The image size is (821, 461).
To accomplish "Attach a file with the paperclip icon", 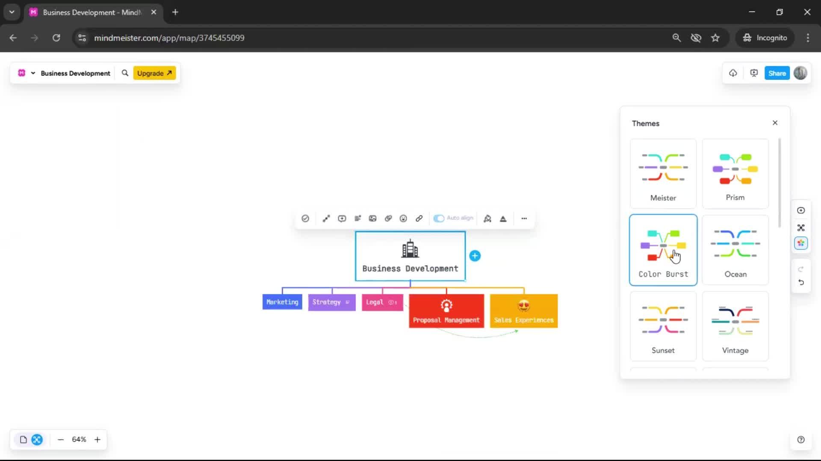I will coord(388,219).
